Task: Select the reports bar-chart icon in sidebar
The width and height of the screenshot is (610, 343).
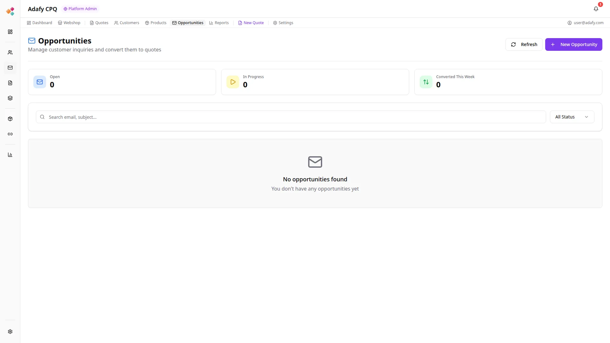Action: (x=10, y=155)
